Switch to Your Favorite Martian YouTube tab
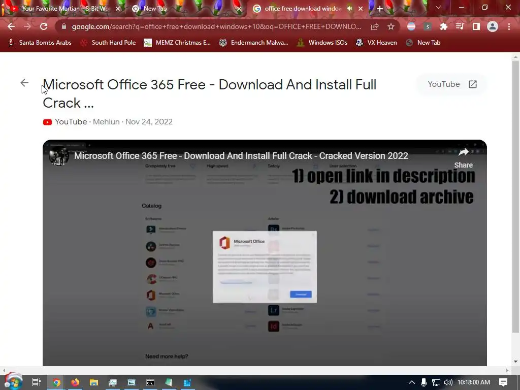The image size is (520, 390). [x=64, y=9]
